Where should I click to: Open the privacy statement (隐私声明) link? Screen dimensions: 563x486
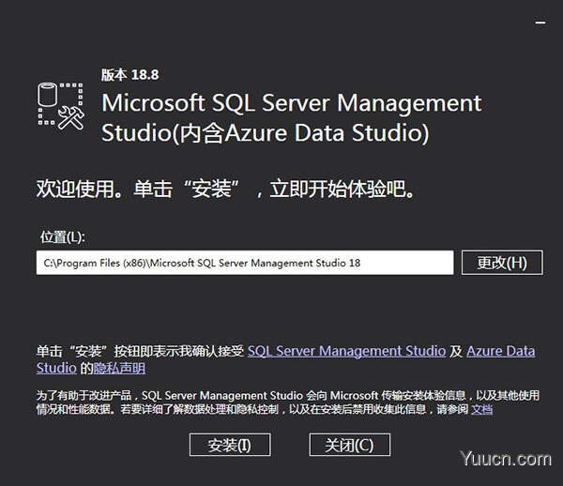point(119,368)
